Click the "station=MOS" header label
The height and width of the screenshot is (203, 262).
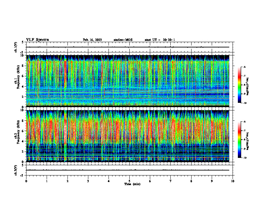pyautogui.click(x=123, y=40)
